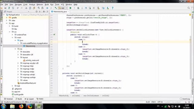Click the Make Project hammer icon

coord(56,8)
